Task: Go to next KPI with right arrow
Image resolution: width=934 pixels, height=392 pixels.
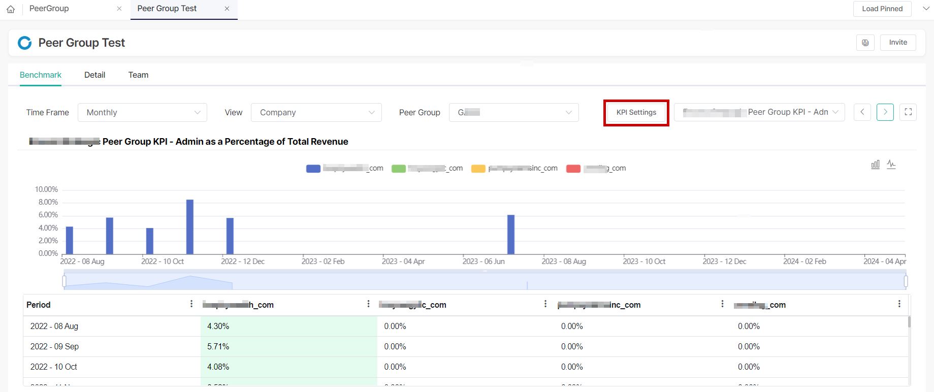Action: coord(885,112)
